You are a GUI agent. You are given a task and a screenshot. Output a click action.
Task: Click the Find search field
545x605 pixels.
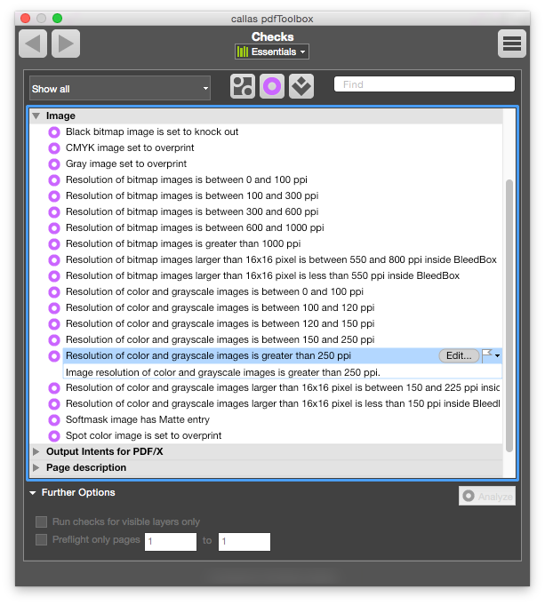(424, 84)
